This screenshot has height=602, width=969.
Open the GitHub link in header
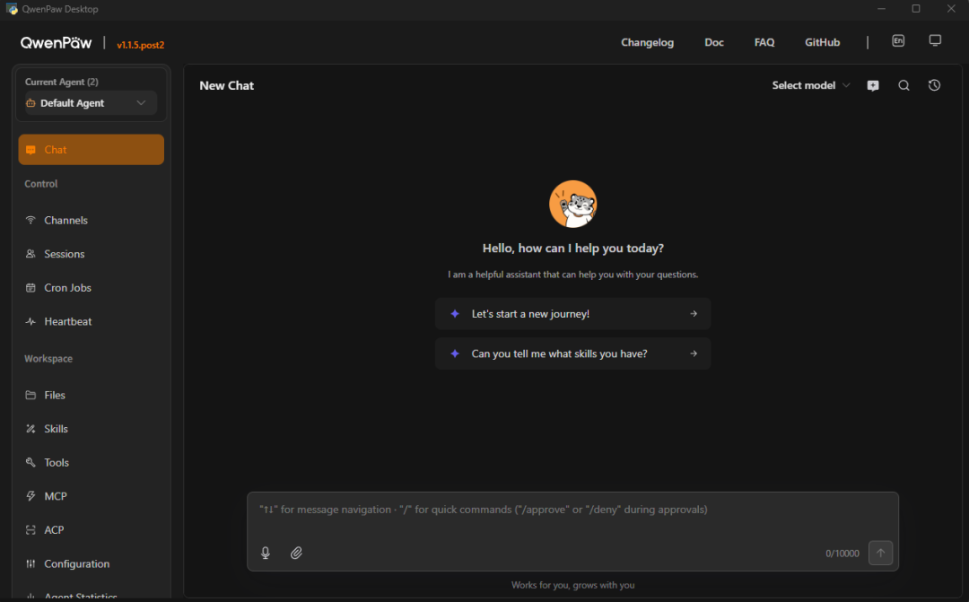(x=822, y=42)
